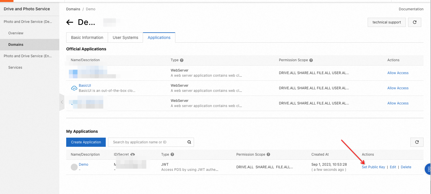Click the blue floating widget at right edge

click(x=428, y=169)
